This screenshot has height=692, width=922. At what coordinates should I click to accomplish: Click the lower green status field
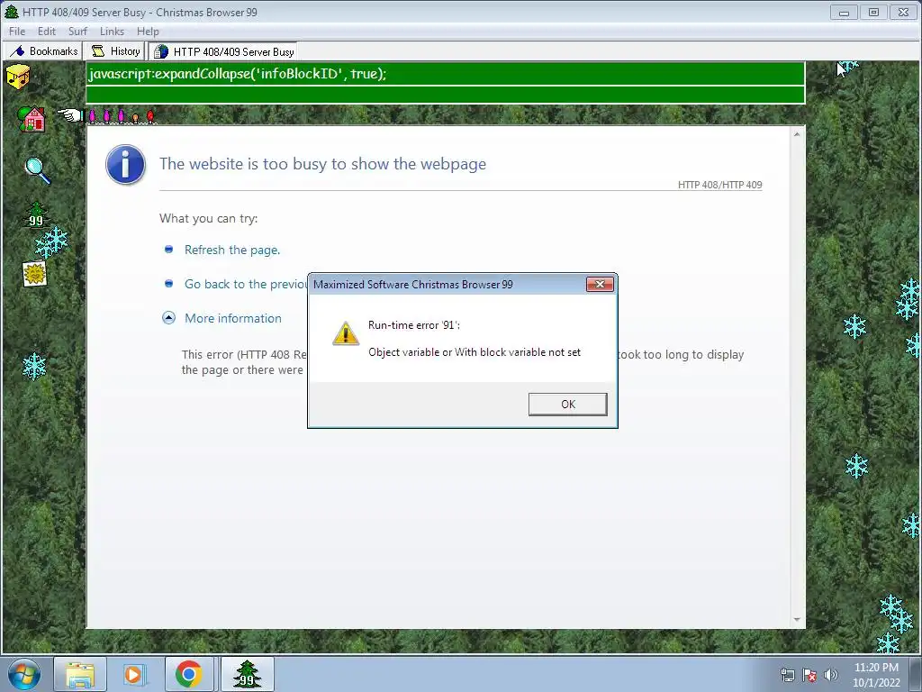click(x=445, y=95)
